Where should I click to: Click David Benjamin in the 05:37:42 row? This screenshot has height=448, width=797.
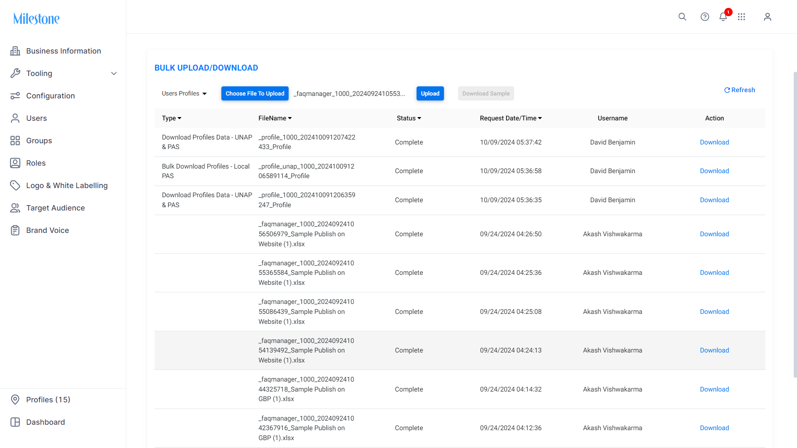pos(613,142)
